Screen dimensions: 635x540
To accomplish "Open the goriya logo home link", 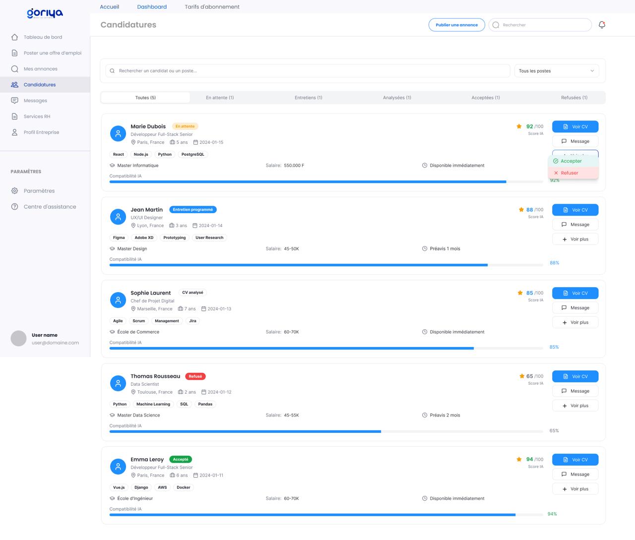I will [45, 13].
